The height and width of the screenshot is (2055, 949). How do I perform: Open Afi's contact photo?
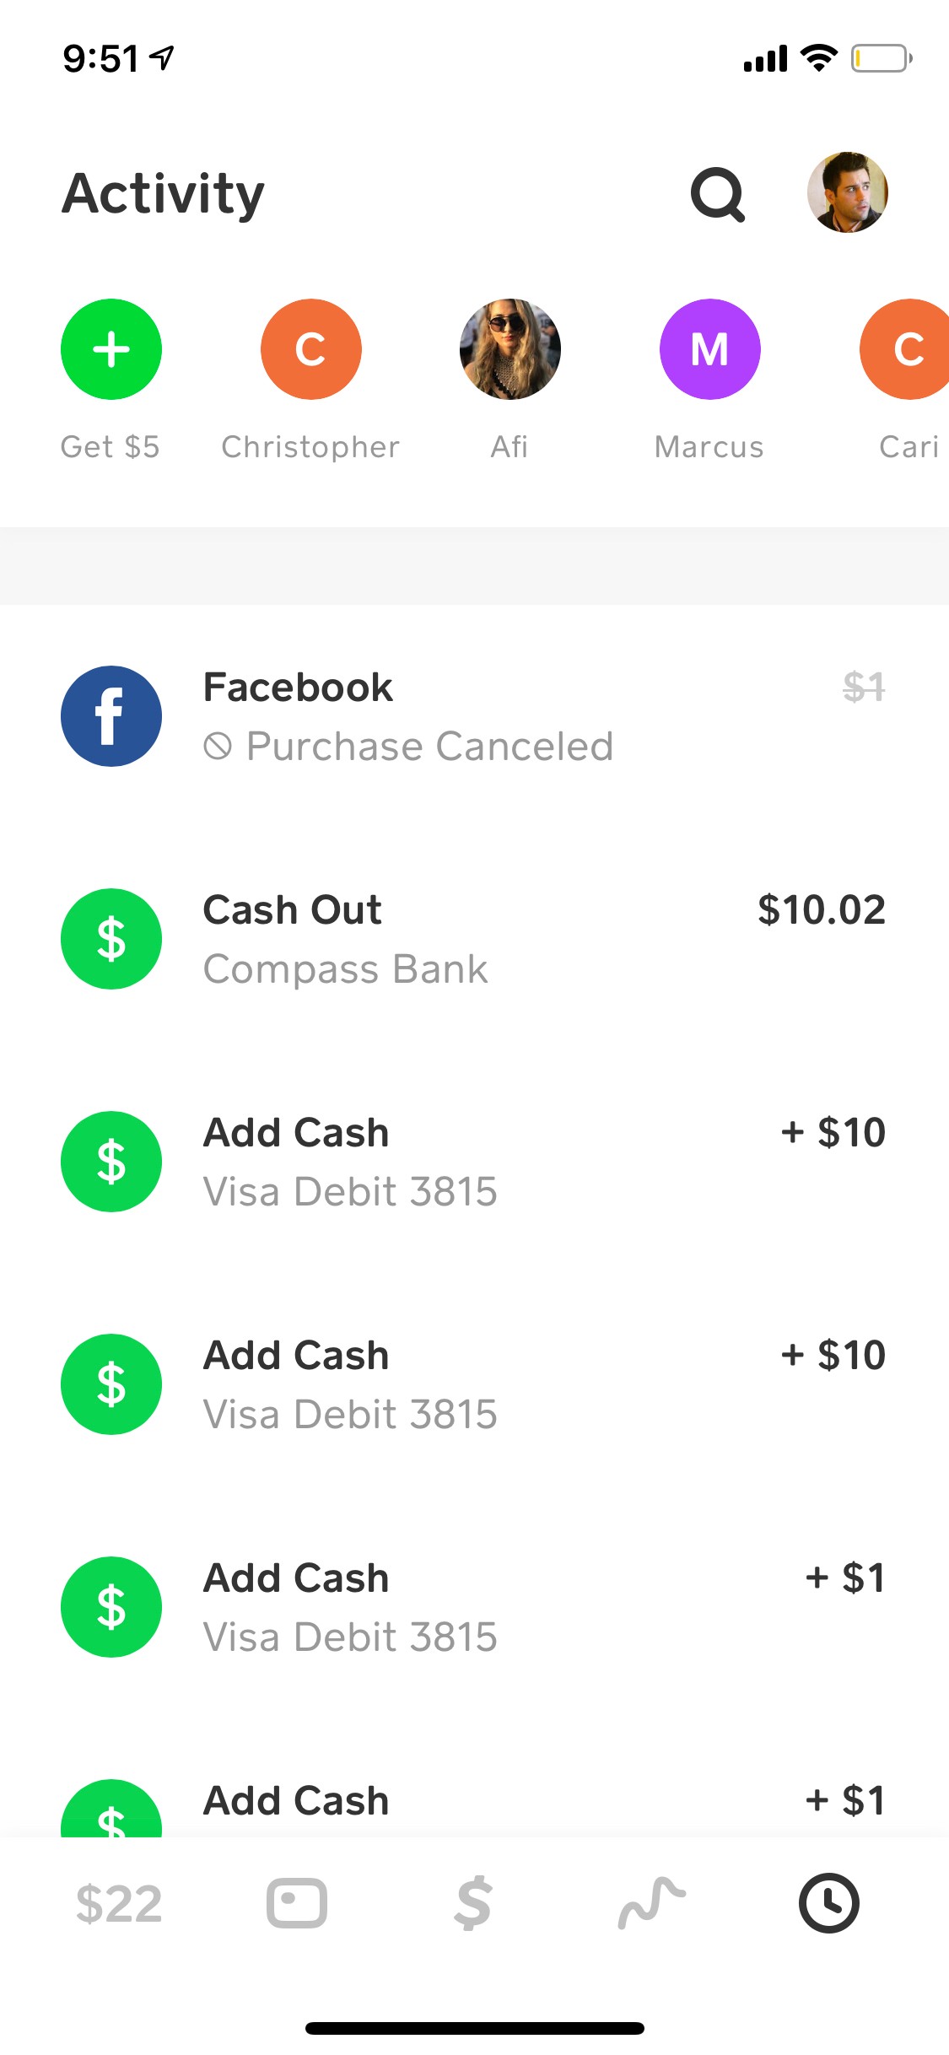point(510,349)
